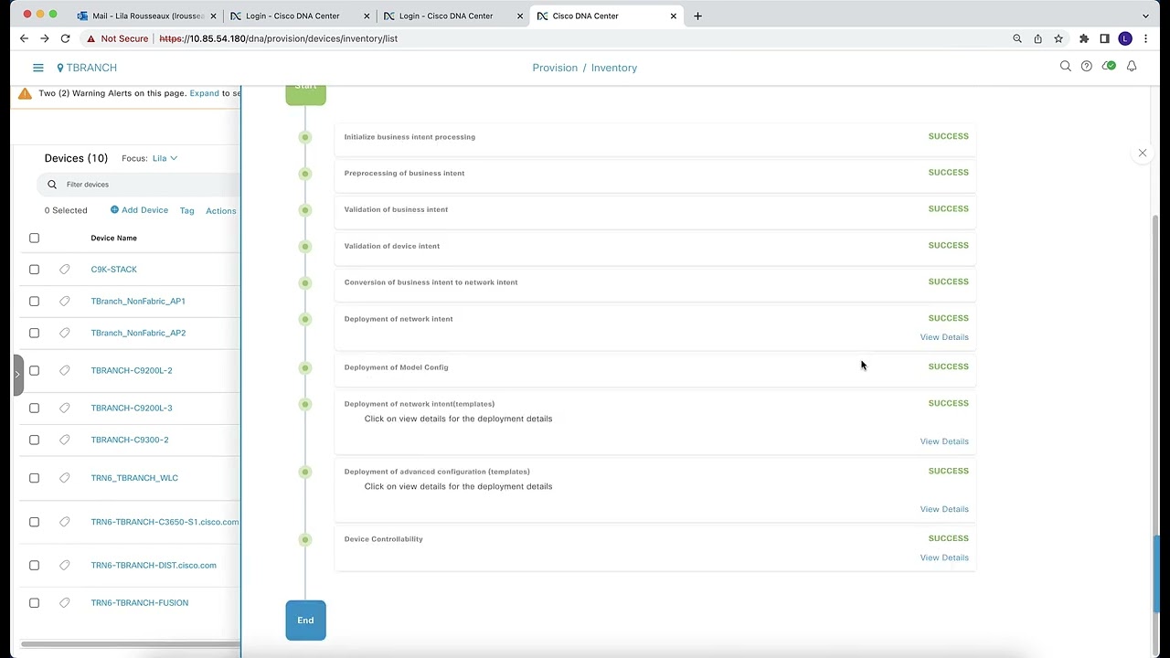View Details for Deployment of network intent(templates)

click(x=944, y=441)
